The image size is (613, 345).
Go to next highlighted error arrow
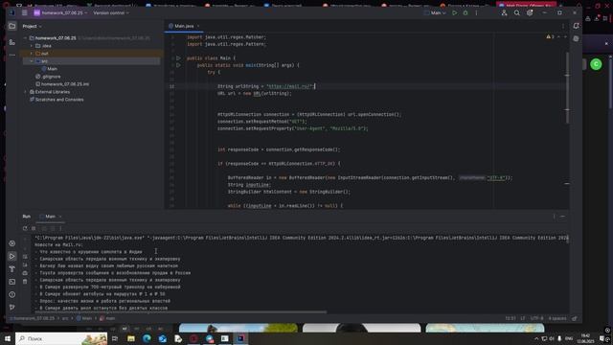[565, 36]
